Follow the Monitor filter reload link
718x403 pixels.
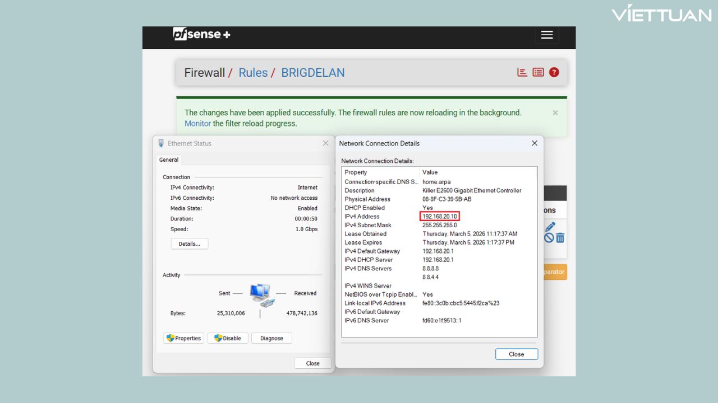pyautogui.click(x=197, y=124)
